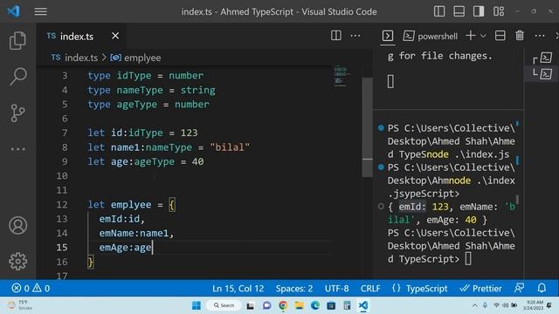Screen dimensions: 559x314
Task: Click the taskbar Search box
Action: click(x=224, y=305)
